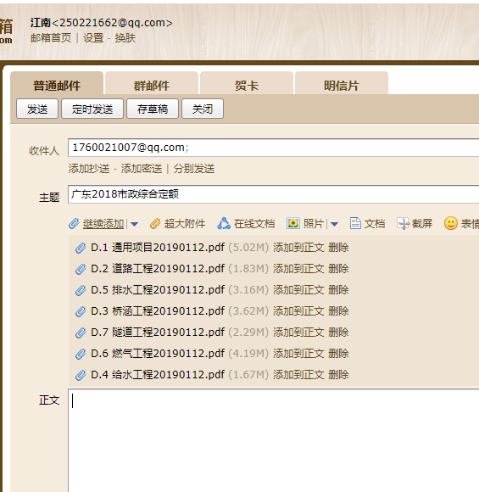
Task: Focus the 收件人 recipient field
Action: tap(273, 148)
